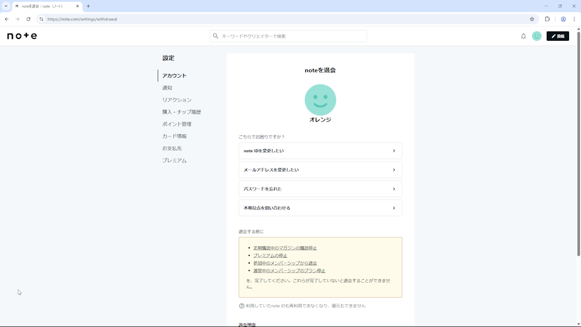The width and height of the screenshot is (581, 327).
Task: Click the こちらでお困りですか？ label
Action: tap(262, 137)
